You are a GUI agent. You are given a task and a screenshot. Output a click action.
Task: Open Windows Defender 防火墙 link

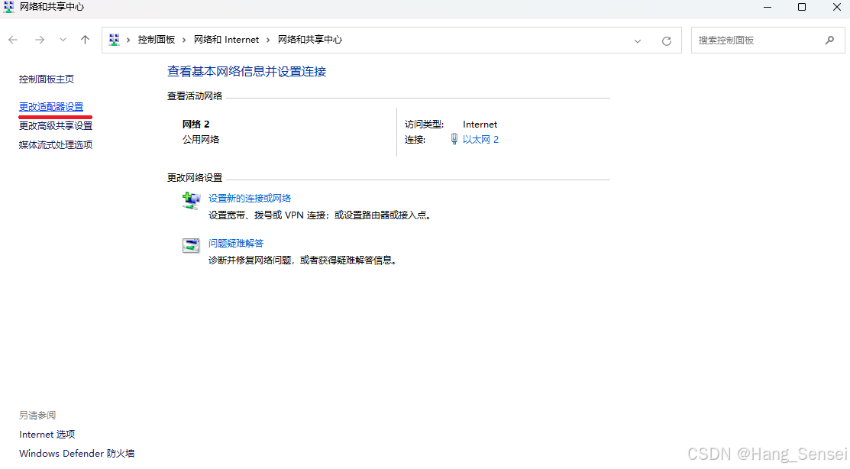[x=77, y=453]
